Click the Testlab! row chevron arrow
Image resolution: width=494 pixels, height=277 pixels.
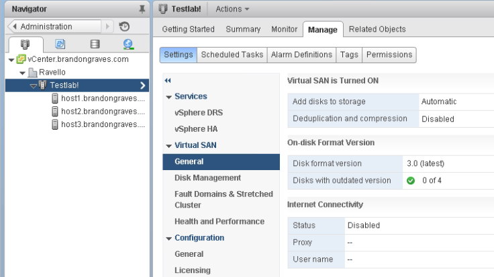point(143,85)
